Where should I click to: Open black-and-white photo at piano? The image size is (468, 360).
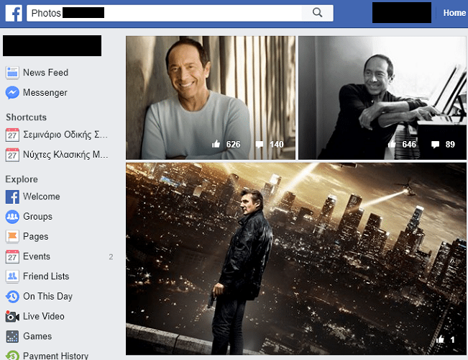(382, 98)
